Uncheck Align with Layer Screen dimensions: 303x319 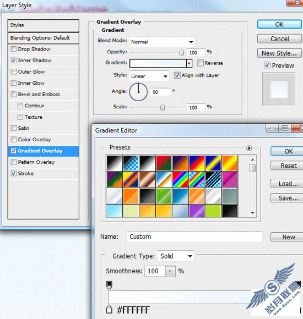pyautogui.click(x=177, y=75)
